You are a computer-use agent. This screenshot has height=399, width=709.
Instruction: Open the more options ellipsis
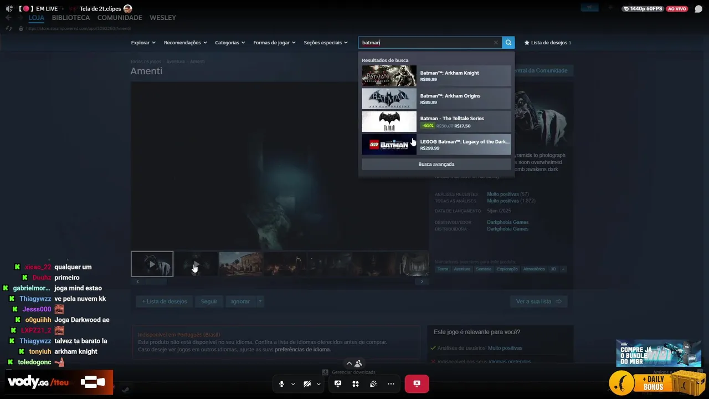(391, 383)
